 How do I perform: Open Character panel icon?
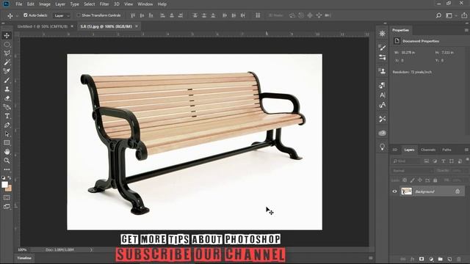tap(382, 95)
